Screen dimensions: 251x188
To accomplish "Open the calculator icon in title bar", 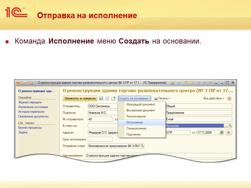I will 186,83.
